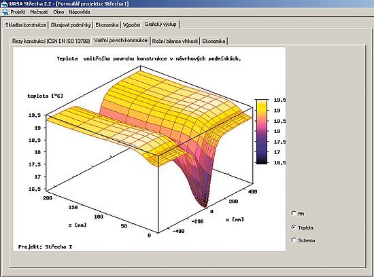Switch to Skladba konstrukce tab
Viewport: 374px width, 277px height.
[x=26, y=25]
